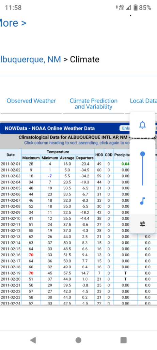Tap the ringer mode bell icon

[x=142, y=125]
